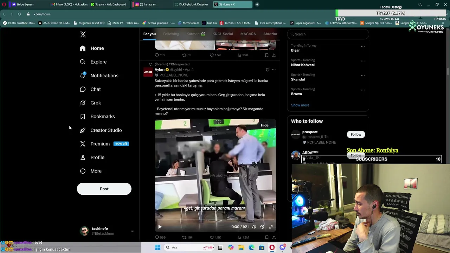Reply to the upper post with 110 comments

[160, 55]
